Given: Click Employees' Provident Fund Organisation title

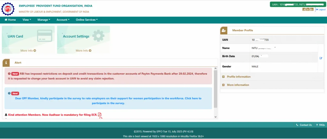Looking at the screenshot, I should 56,6.
